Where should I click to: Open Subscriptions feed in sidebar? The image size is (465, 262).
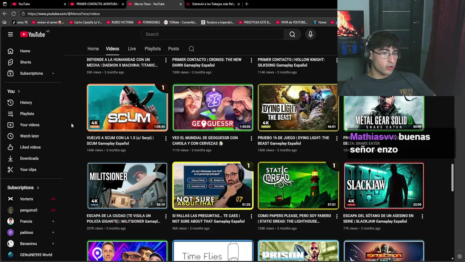pos(31,74)
